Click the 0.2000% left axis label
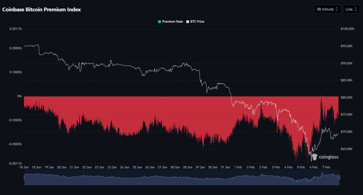The height and width of the screenshot is (195, 363). pyautogui.click(x=15, y=48)
